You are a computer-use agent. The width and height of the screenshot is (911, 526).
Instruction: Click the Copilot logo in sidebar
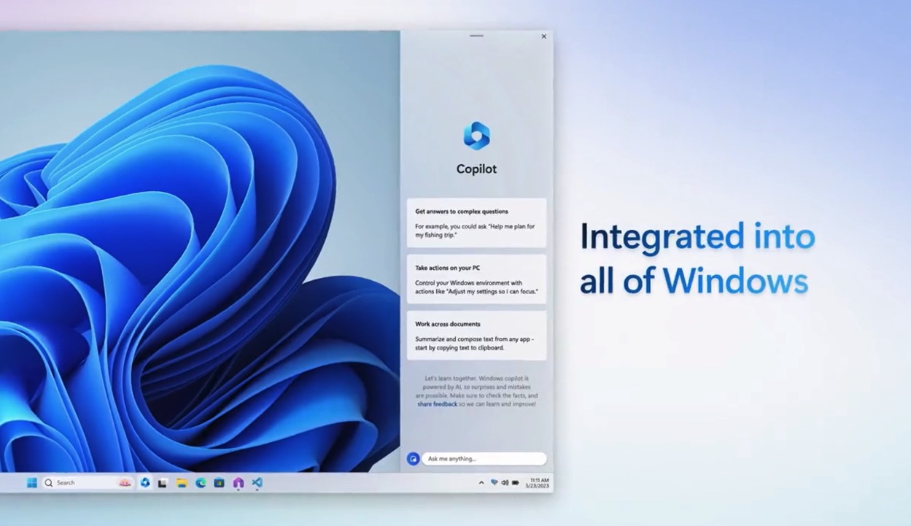click(x=476, y=136)
